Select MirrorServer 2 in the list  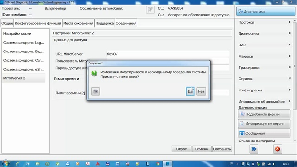[24, 78]
